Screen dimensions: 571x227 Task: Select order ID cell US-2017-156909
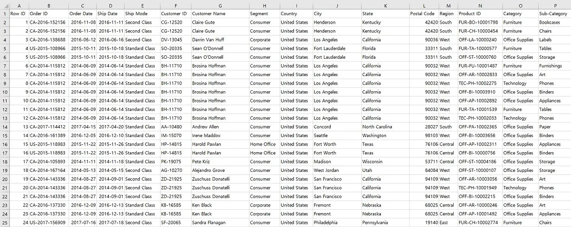point(49,223)
